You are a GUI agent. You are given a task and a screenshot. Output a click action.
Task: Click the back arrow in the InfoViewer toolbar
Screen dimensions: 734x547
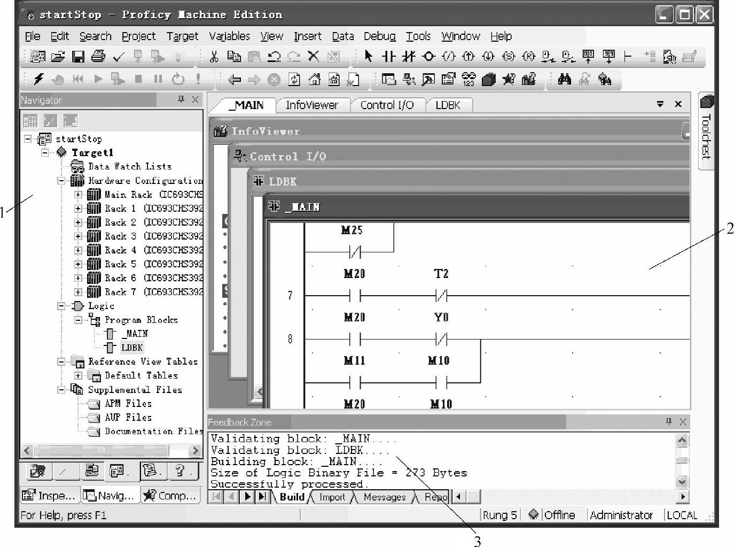pyautogui.click(x=234, y=80)
